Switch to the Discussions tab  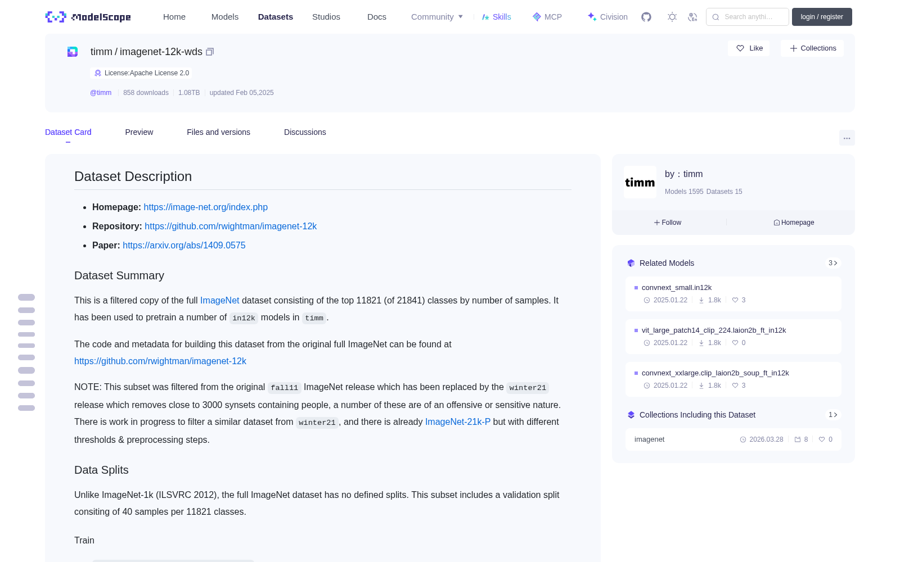pyautogui.click(x=305, y=132)
